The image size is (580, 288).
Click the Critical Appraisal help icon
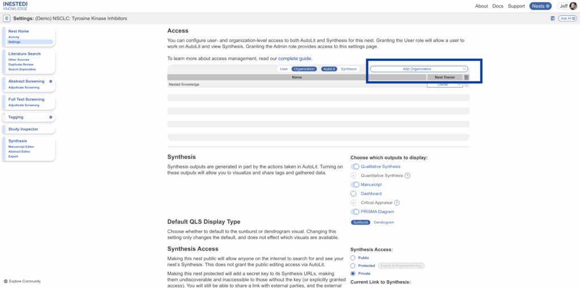point(396,203)
